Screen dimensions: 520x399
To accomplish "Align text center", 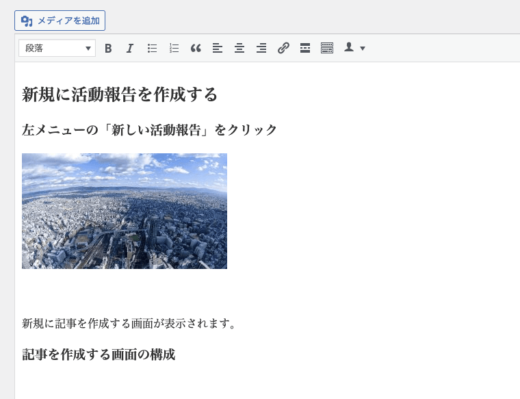I will point(239,49).
